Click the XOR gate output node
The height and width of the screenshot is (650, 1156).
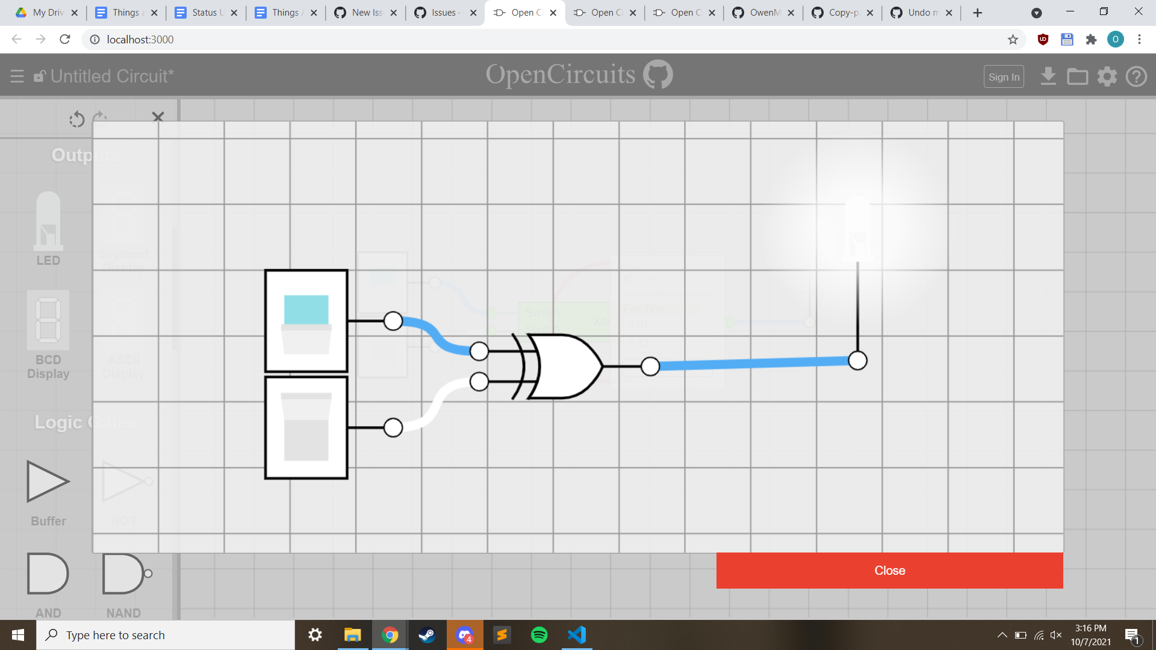tap(650, 365)
